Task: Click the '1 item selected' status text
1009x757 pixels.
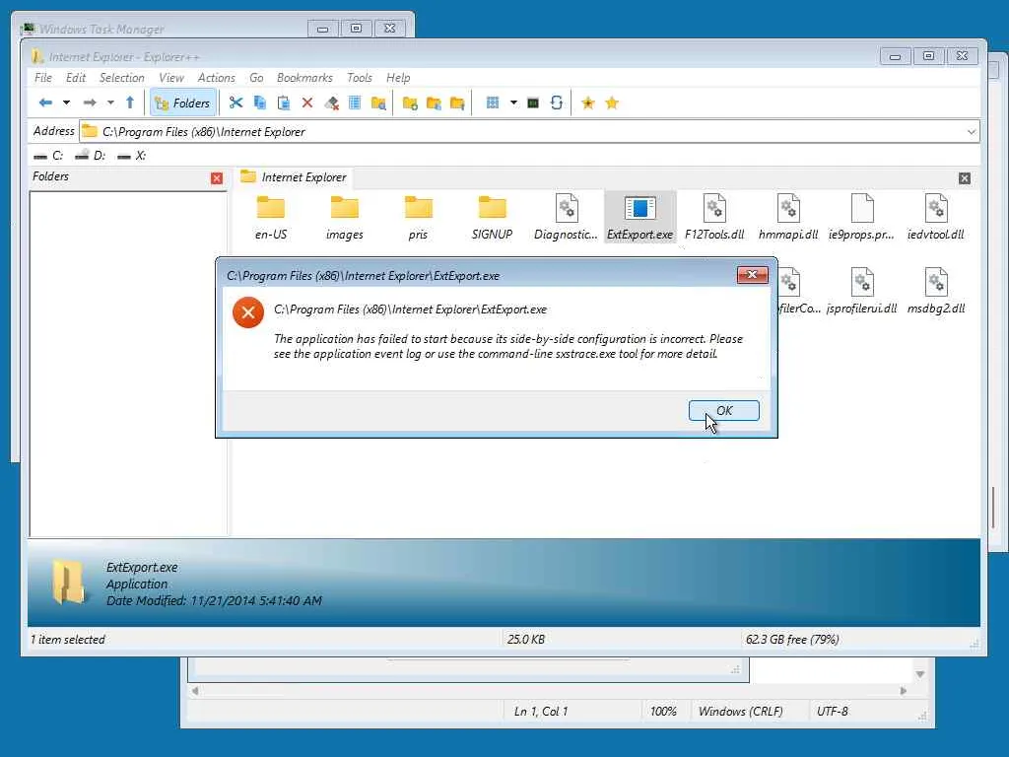Action: click(x=68, y=639)
